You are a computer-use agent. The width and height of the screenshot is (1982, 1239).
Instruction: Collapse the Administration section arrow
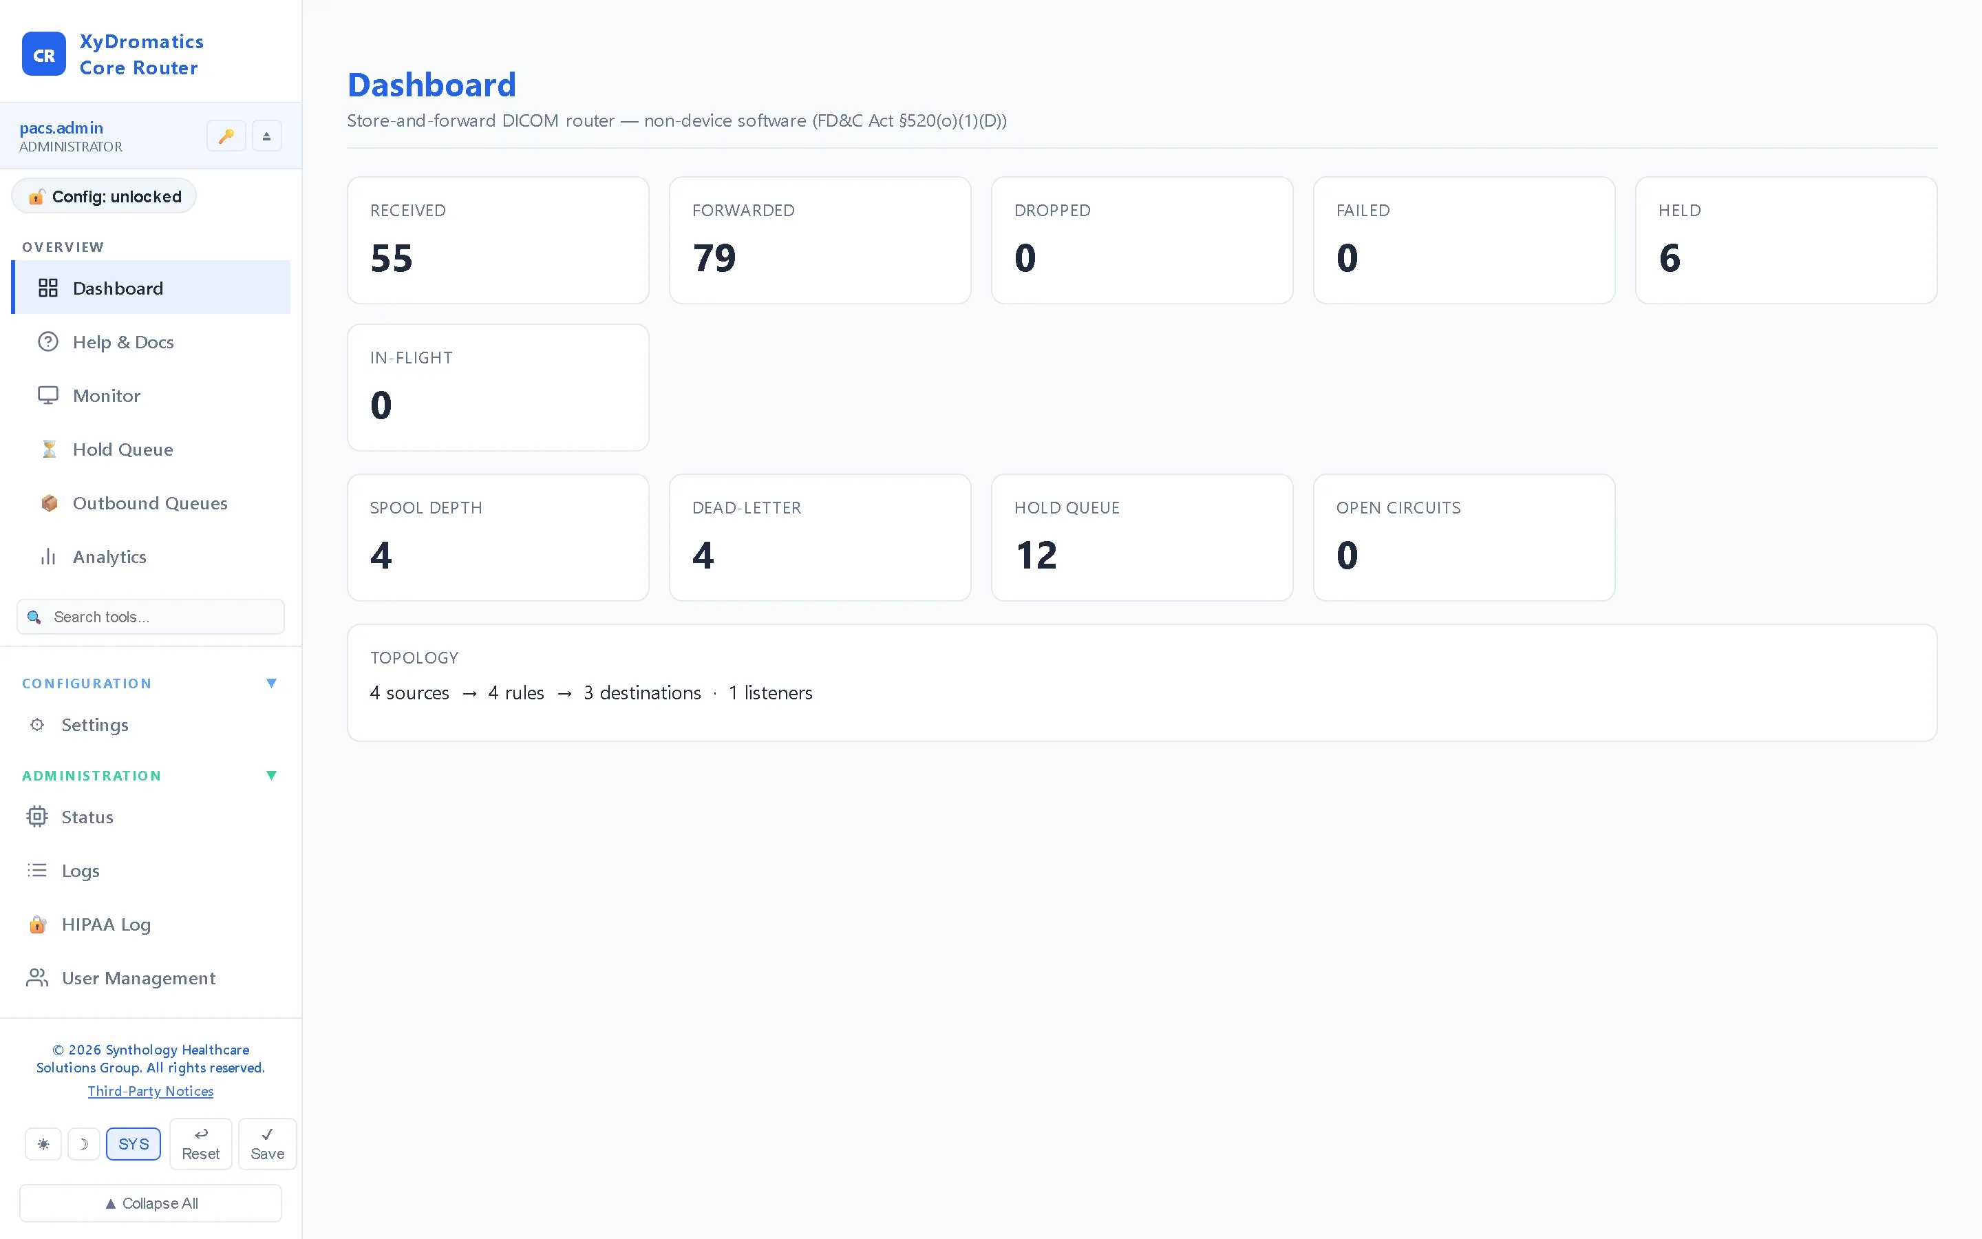[272, 775]
